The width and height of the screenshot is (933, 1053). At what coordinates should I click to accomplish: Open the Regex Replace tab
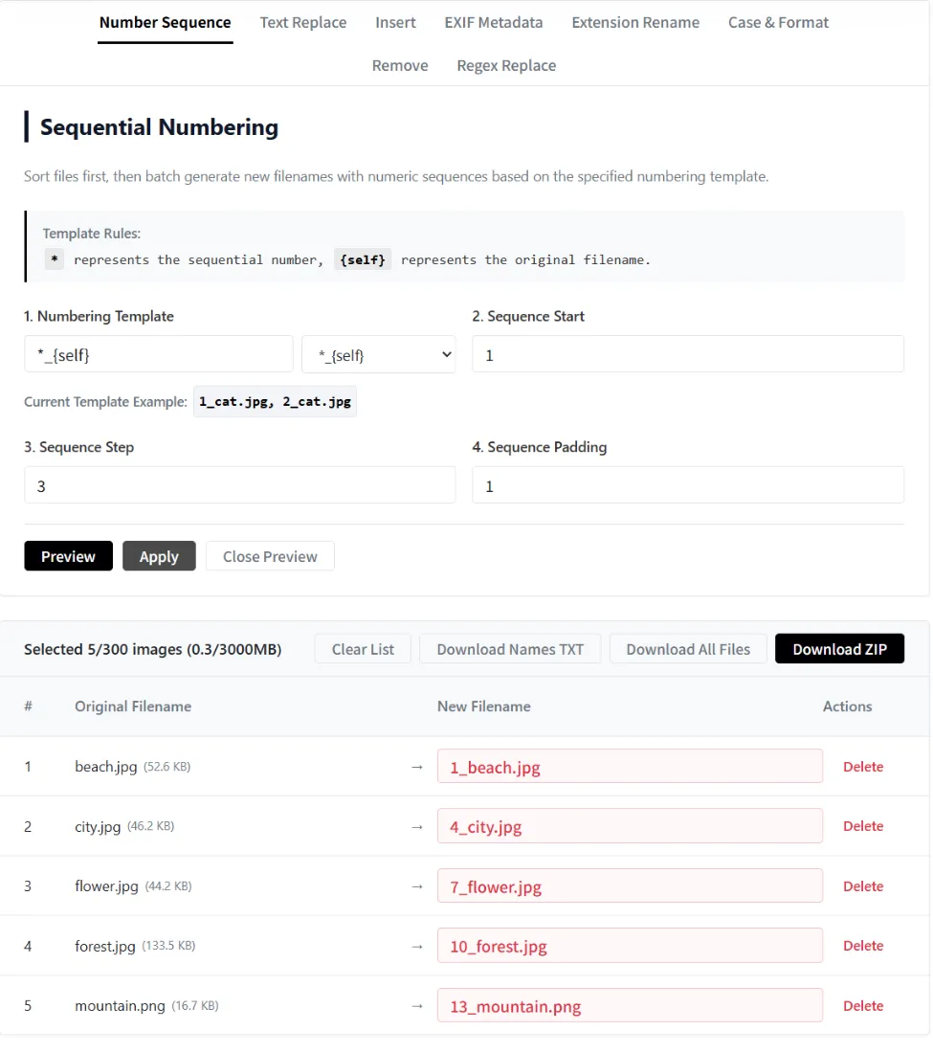tap(506, 66)
